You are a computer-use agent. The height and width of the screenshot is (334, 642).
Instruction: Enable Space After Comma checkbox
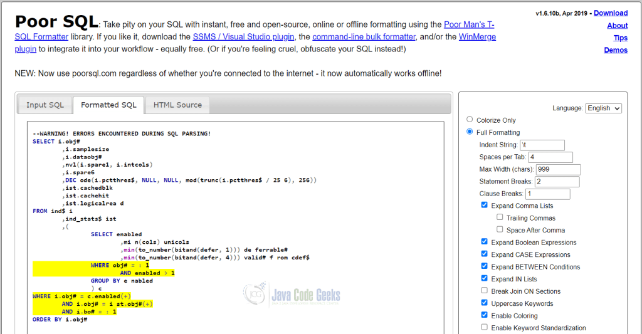[x=500, y=229]
